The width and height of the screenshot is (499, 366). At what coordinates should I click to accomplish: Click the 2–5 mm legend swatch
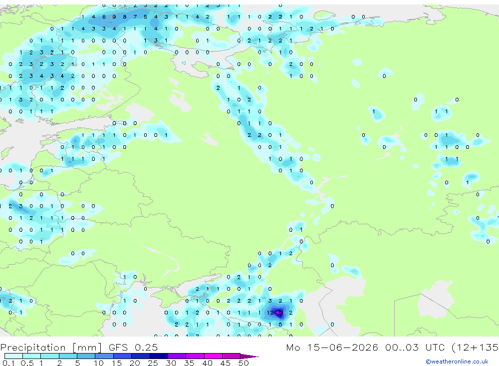coord(68,356)
